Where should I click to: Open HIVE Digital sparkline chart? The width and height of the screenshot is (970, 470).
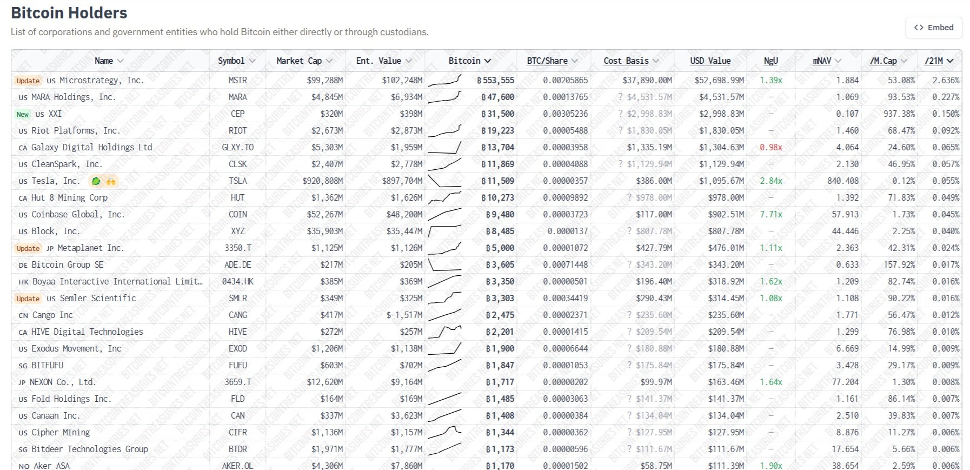pos(444,332)
